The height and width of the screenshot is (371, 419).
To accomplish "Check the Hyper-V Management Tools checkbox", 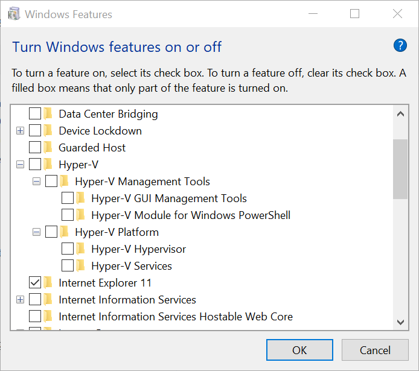I will [51, 181].
